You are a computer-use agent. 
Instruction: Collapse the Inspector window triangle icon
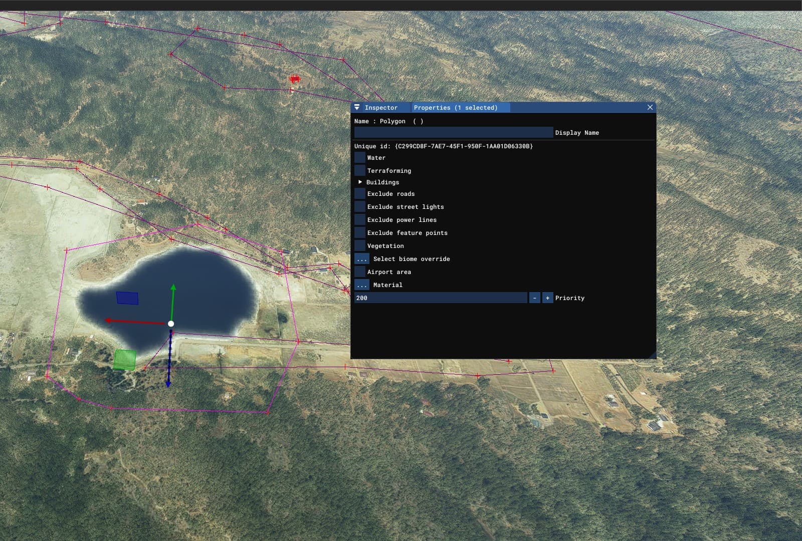tap(357, 107)
